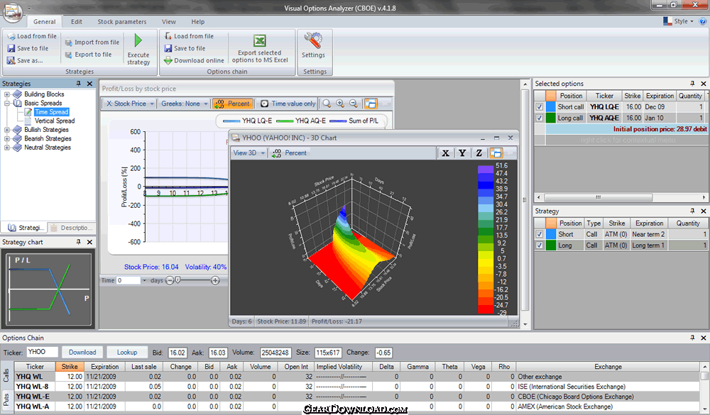Screen dimensions: 710x415
Task: Switch to the Description tab
Action: tap(72, 228)
